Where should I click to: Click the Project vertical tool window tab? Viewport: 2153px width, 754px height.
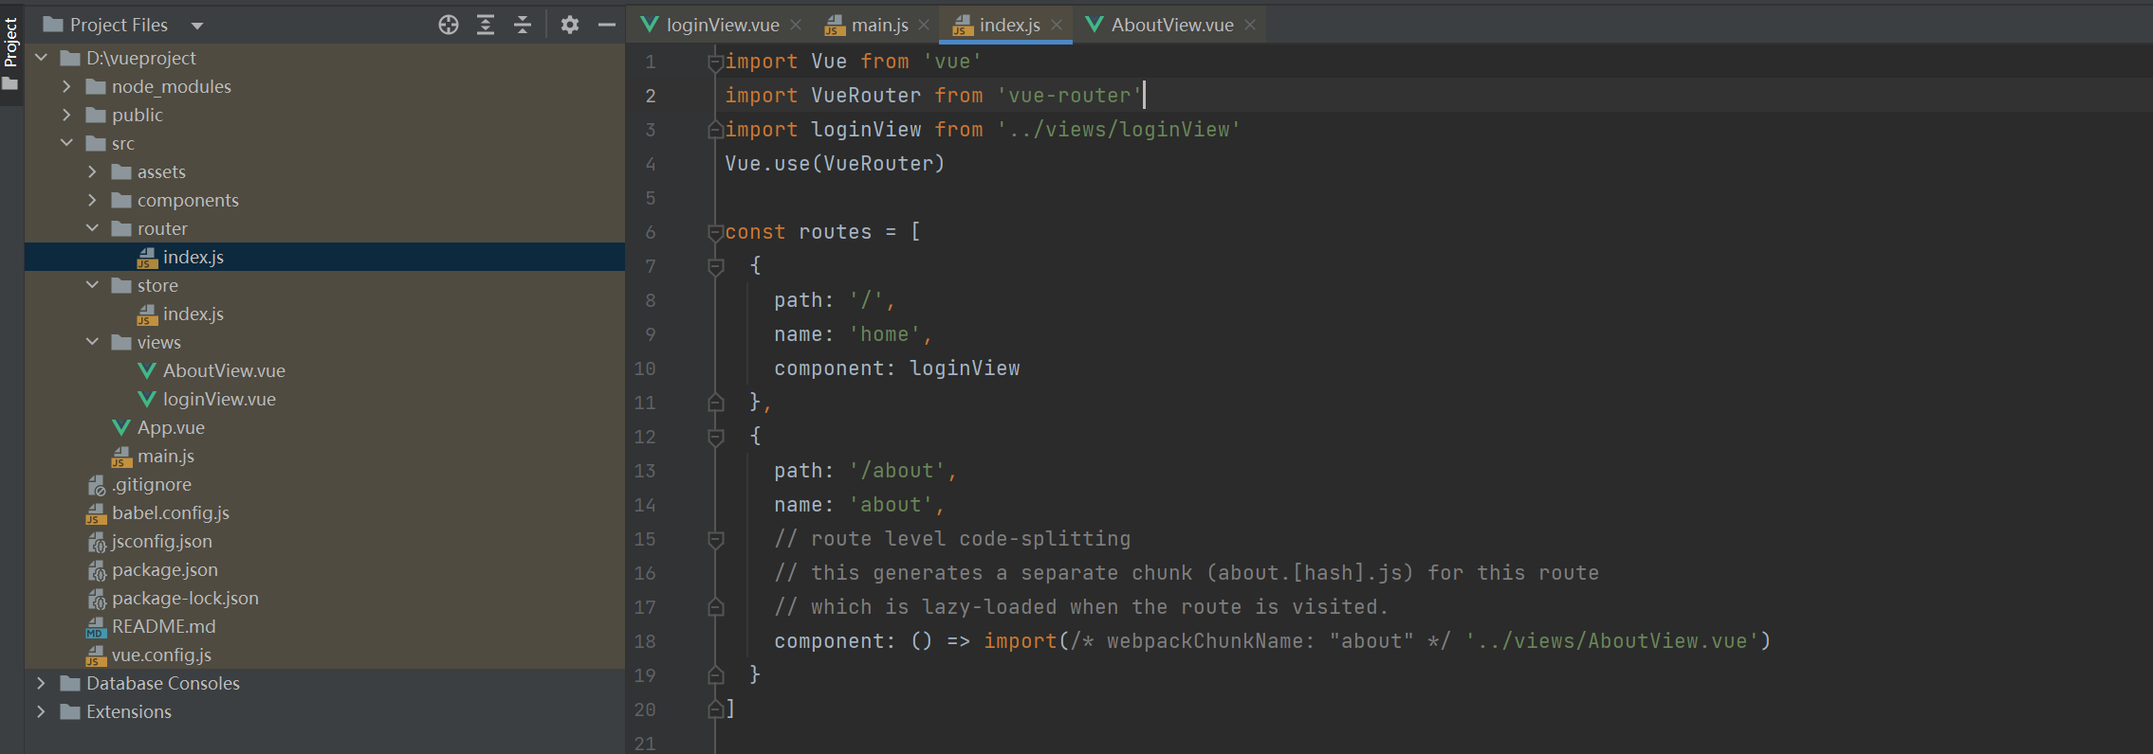click(x=11, y=43)
